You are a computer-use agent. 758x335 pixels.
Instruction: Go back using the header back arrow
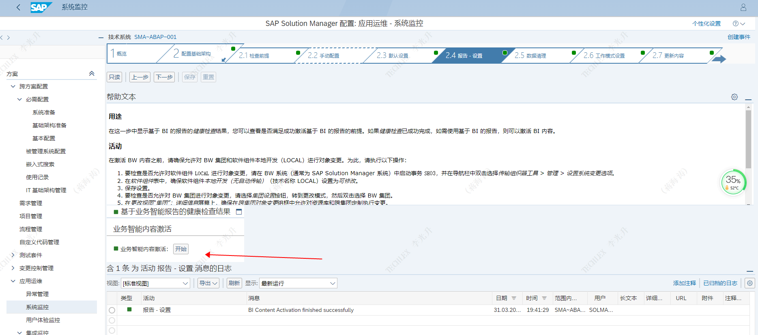click(x=18, y=7)
